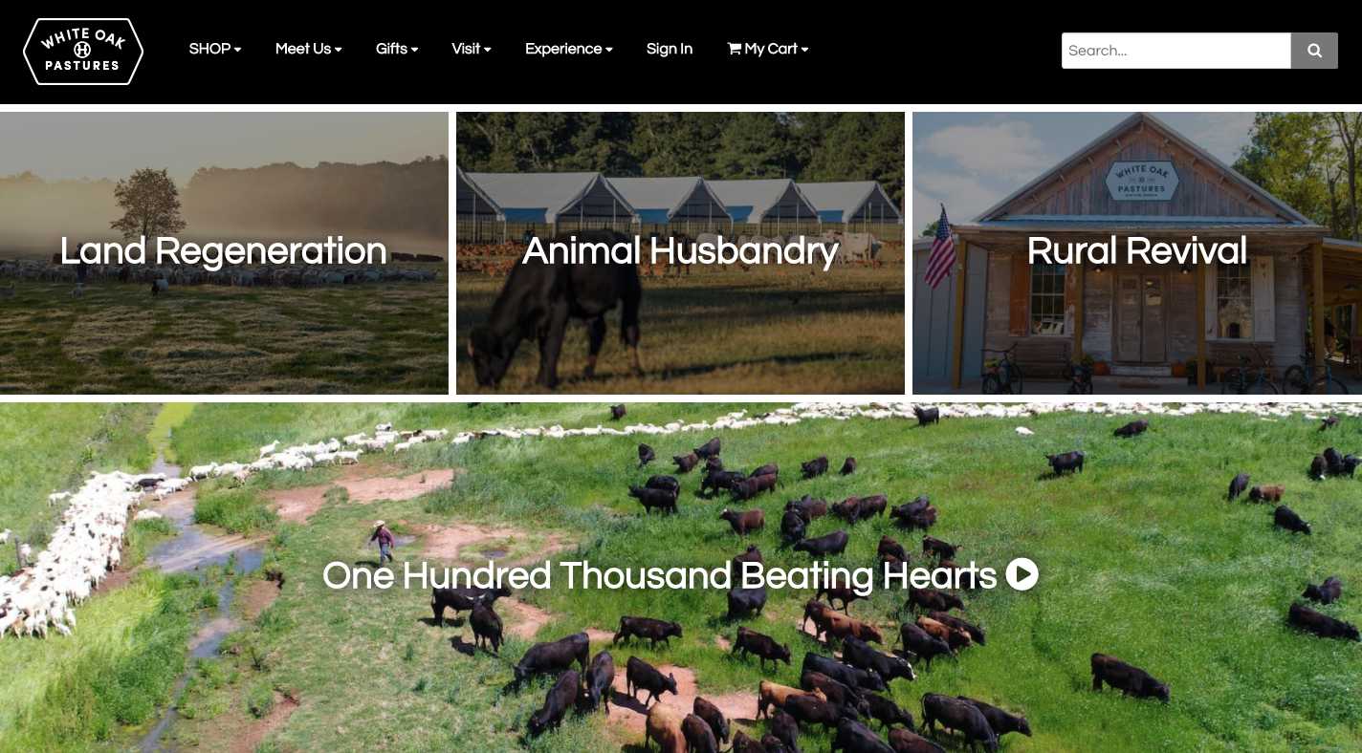Click the shopping cart icon
The width and height of the screenshot is (1362, 753).
[x=734, y=49]
